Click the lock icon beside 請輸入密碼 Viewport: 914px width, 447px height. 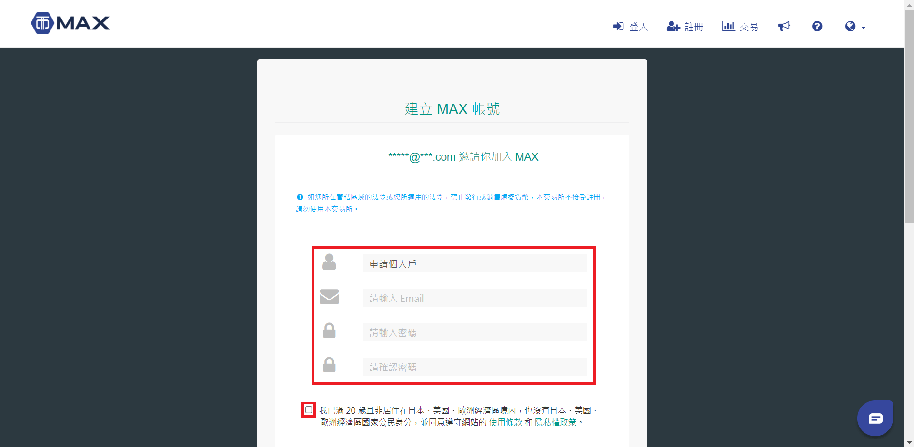329,330
